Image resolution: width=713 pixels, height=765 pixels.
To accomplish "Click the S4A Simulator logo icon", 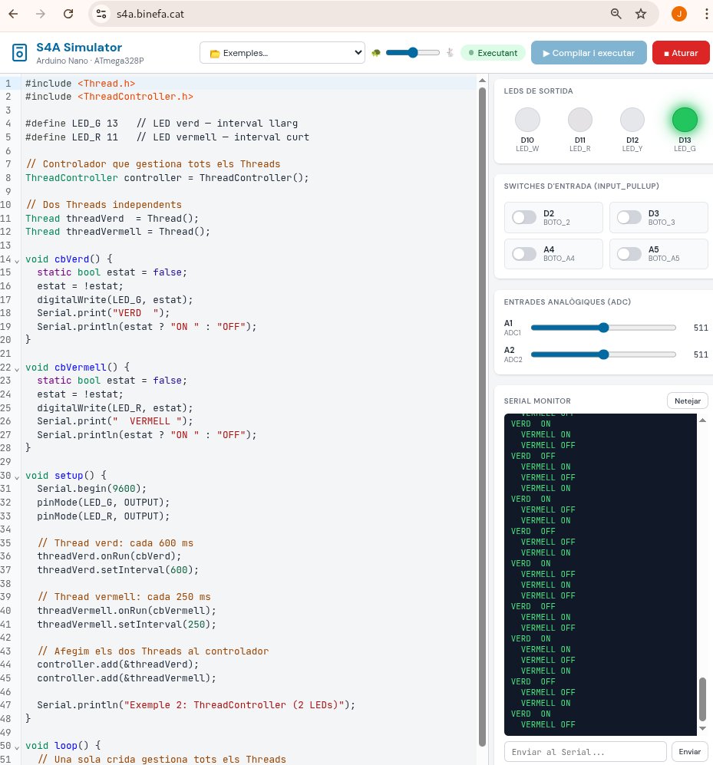I will [x=18, y=53].
